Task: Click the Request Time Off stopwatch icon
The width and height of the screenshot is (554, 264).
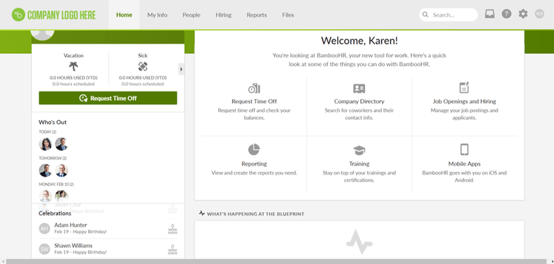Action: tap(254, 89)
